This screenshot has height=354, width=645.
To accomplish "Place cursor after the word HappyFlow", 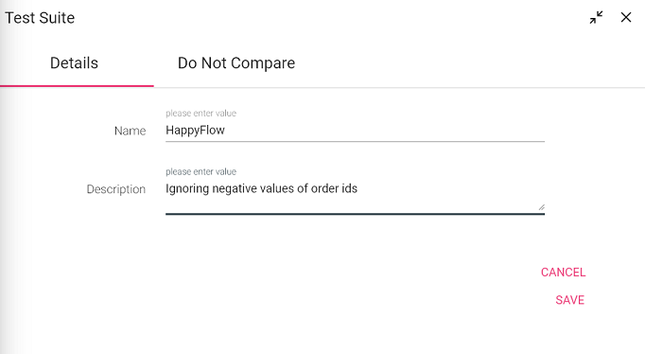I will pos(226,130).
